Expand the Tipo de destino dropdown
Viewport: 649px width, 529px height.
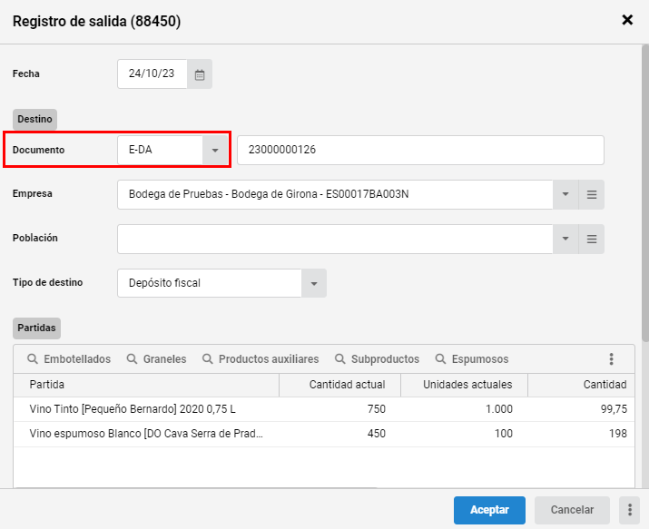[x=314, y=283]
